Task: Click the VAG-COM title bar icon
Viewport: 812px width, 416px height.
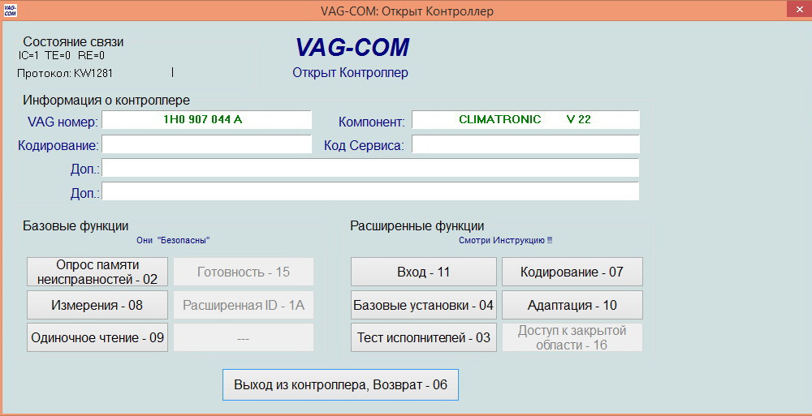Action: pos(11,10)
